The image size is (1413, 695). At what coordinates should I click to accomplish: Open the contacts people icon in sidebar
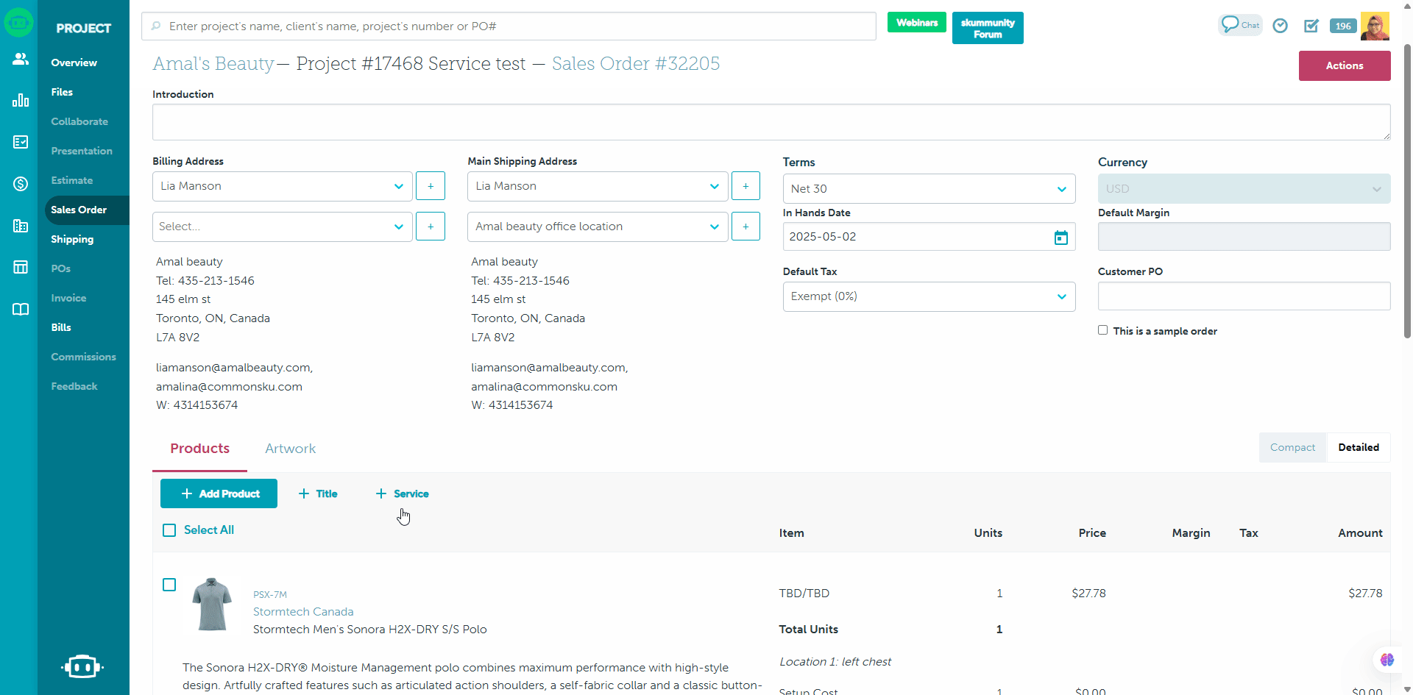[20, 59]
